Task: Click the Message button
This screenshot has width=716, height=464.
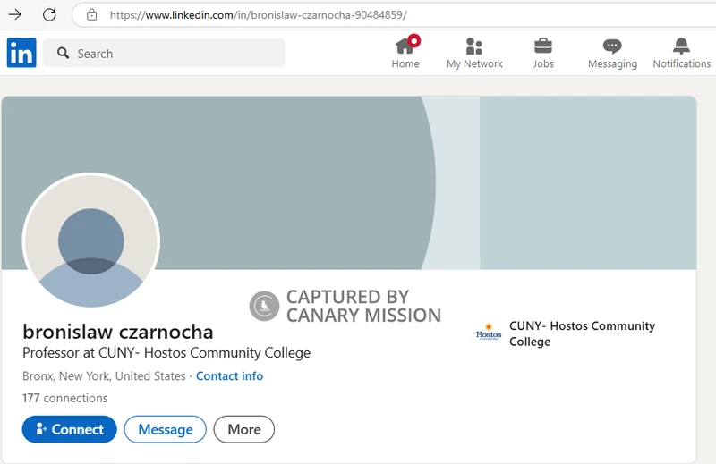Action: tap(166, 429)
